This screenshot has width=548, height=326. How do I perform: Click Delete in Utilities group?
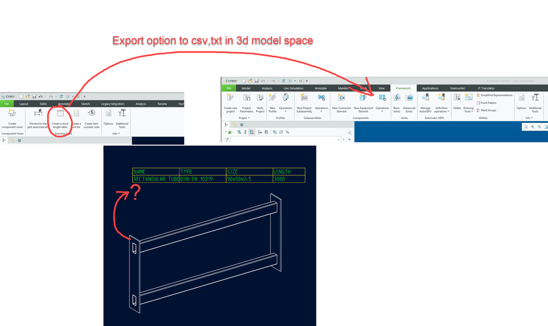point(457,101)
